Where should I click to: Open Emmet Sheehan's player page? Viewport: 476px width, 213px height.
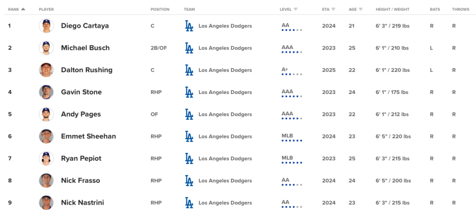88,136
